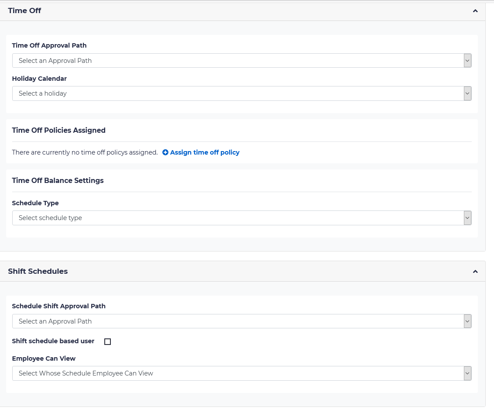
Task: Click the Shift Schedules panel header title
Action: click(38, 271)
